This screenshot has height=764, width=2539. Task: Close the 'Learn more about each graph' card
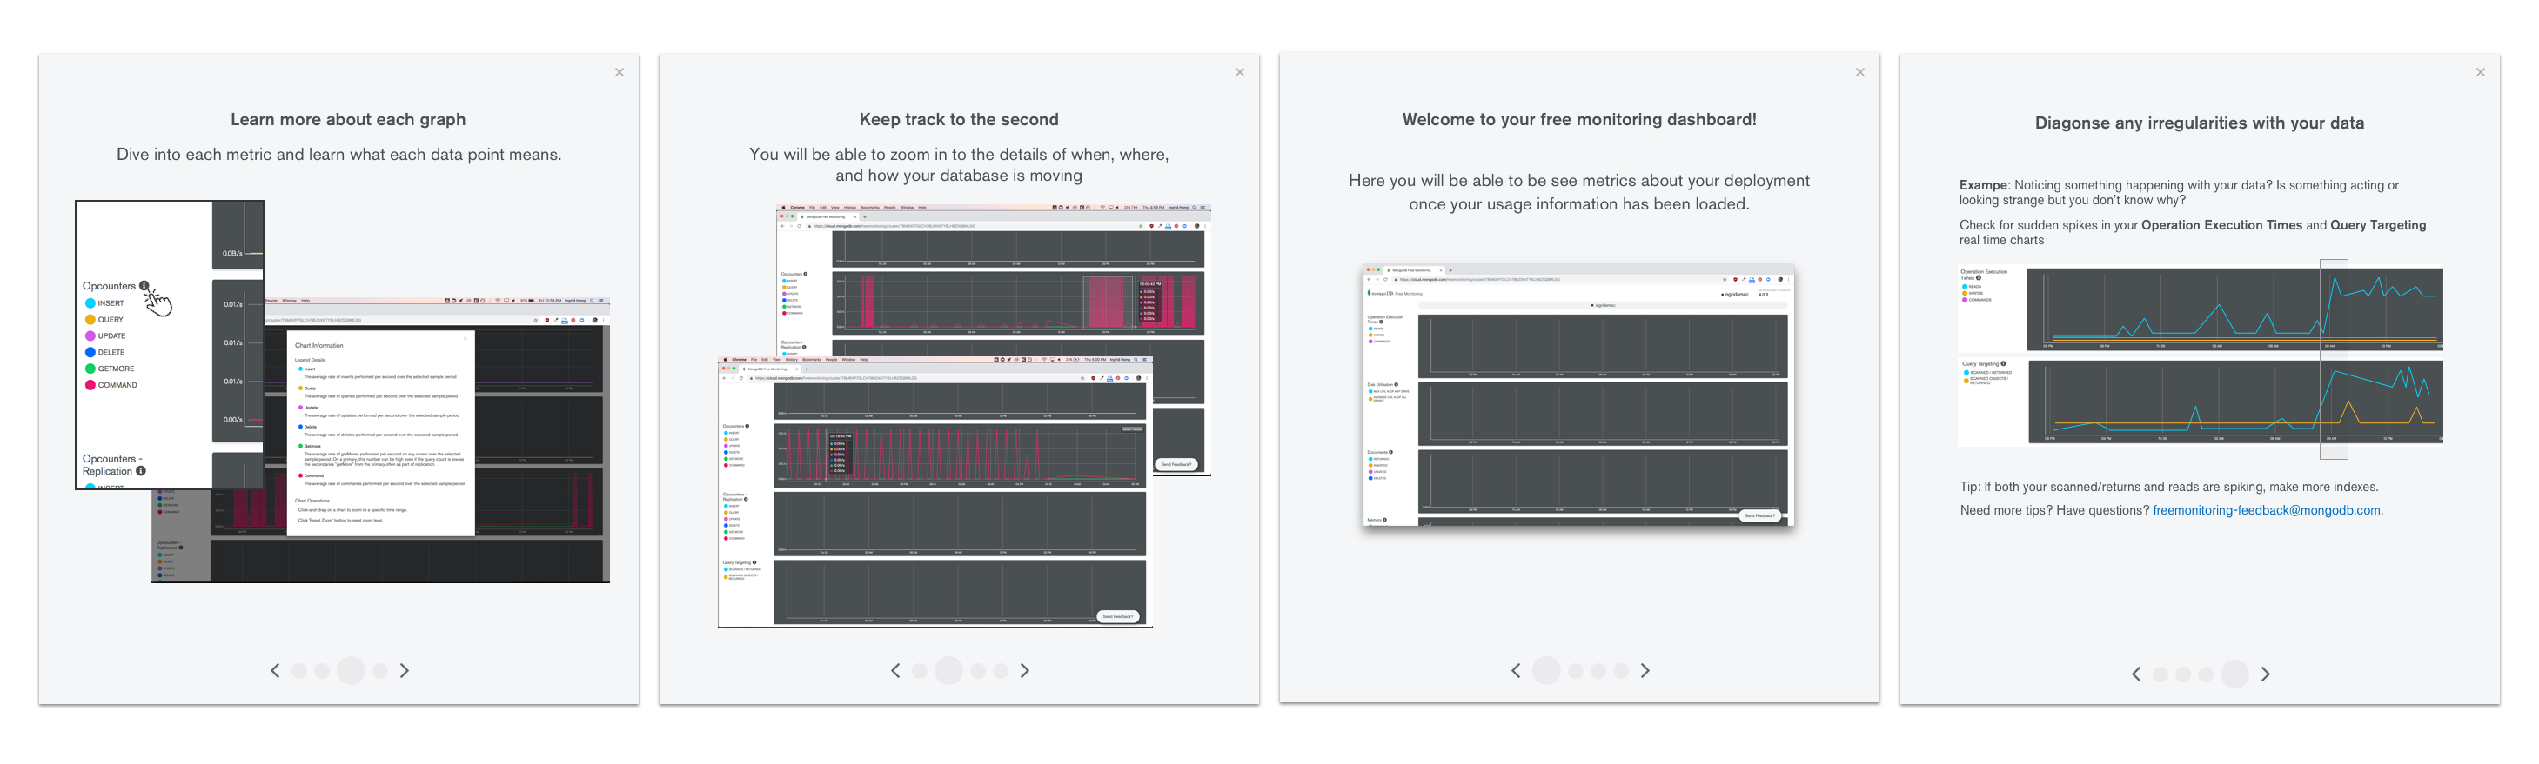[619, 72]
